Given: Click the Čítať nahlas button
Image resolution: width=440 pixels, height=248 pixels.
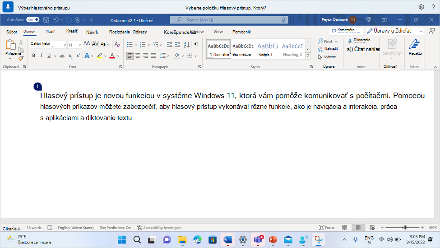Looking at the screenshot, I should coord(363,49).
